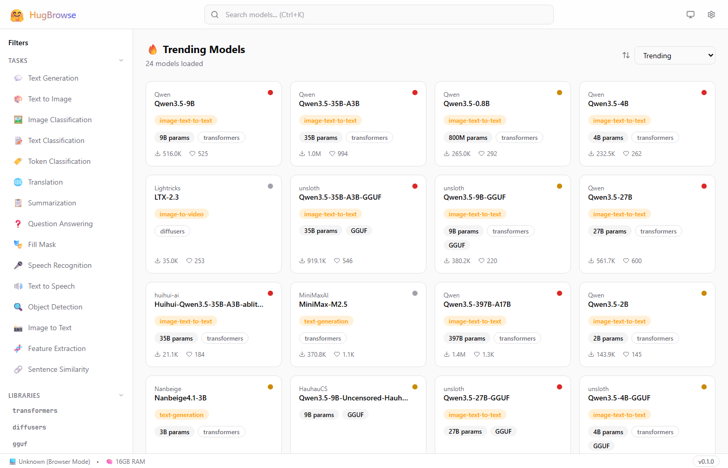
Task: Select Text Generation from the sidebar
Action: pos(53,78)
